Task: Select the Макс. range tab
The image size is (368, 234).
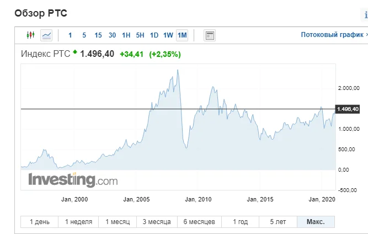Action: [x=316, y=222]
